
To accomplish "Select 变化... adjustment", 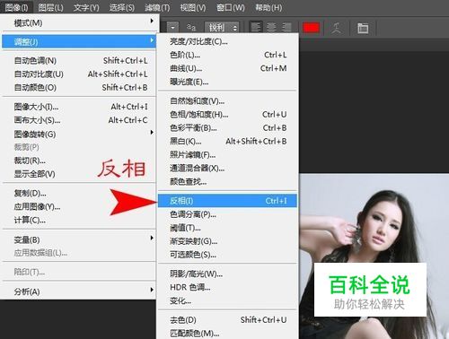I will 227,300.
